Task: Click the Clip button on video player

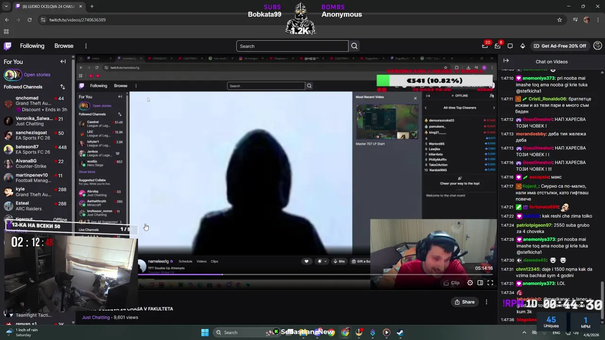Action: (x=452, y=283)
